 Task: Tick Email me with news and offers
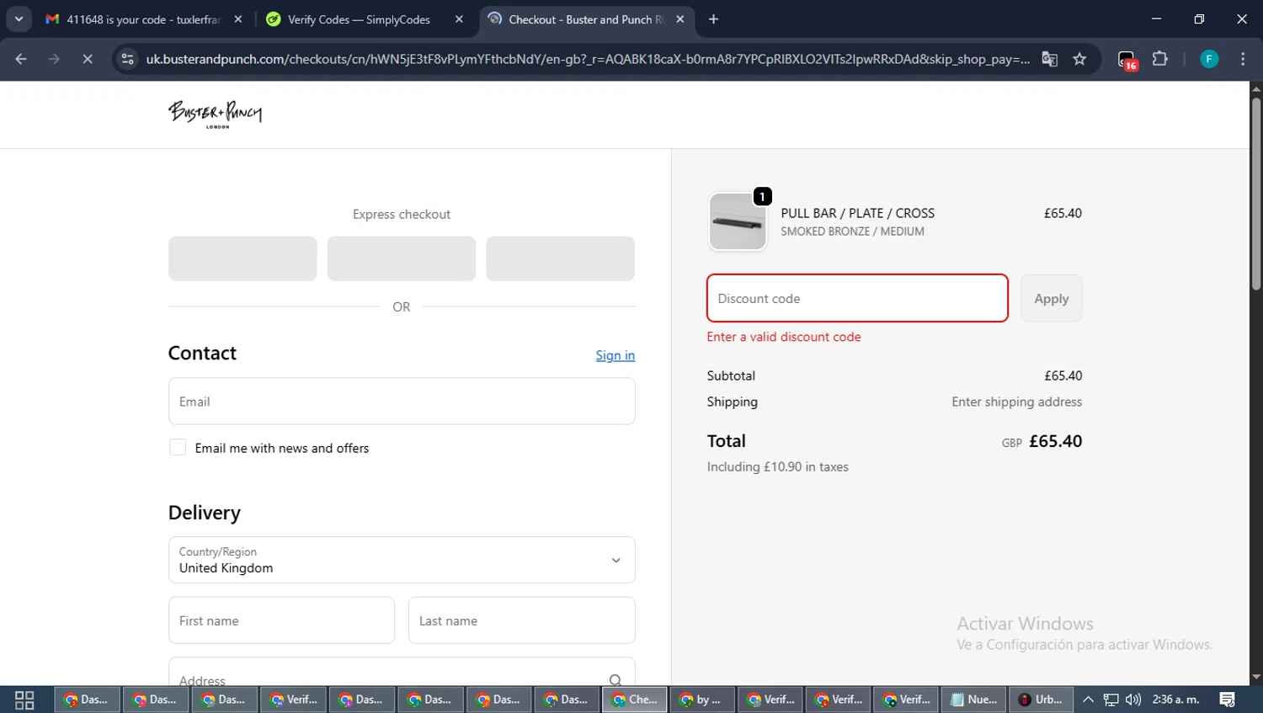[x=178, y=448]
